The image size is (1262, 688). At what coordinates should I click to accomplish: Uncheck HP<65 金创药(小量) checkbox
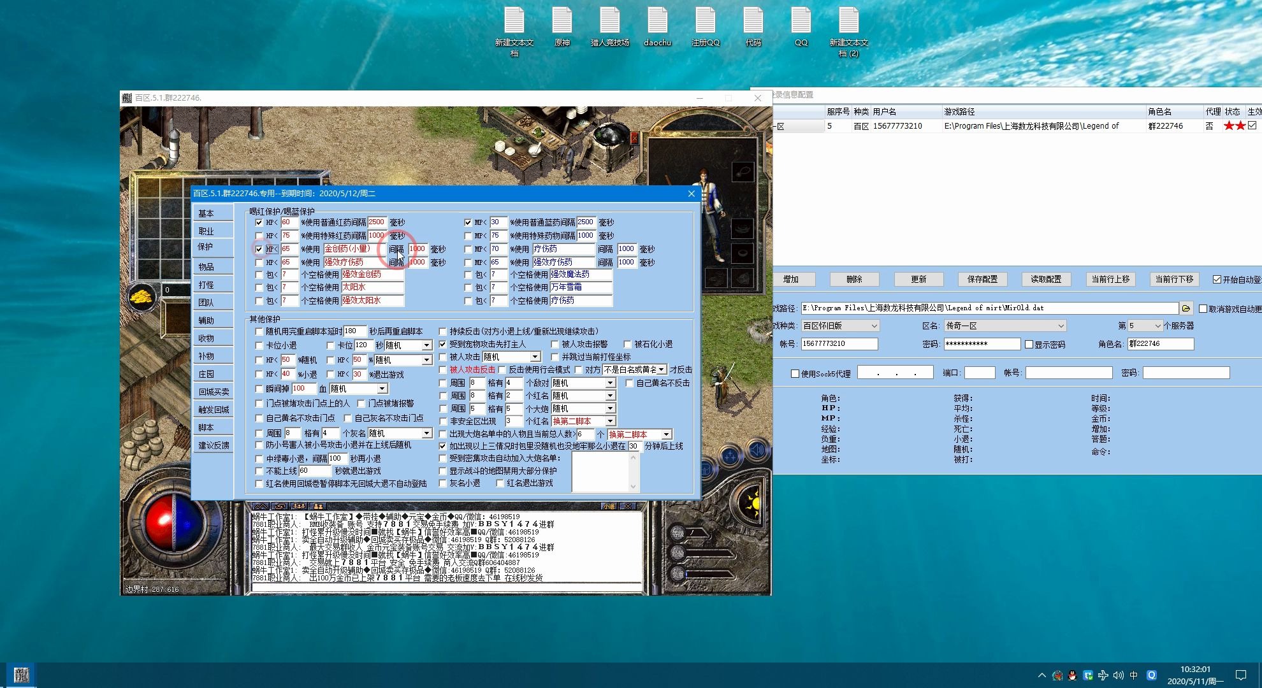point(259,249)
